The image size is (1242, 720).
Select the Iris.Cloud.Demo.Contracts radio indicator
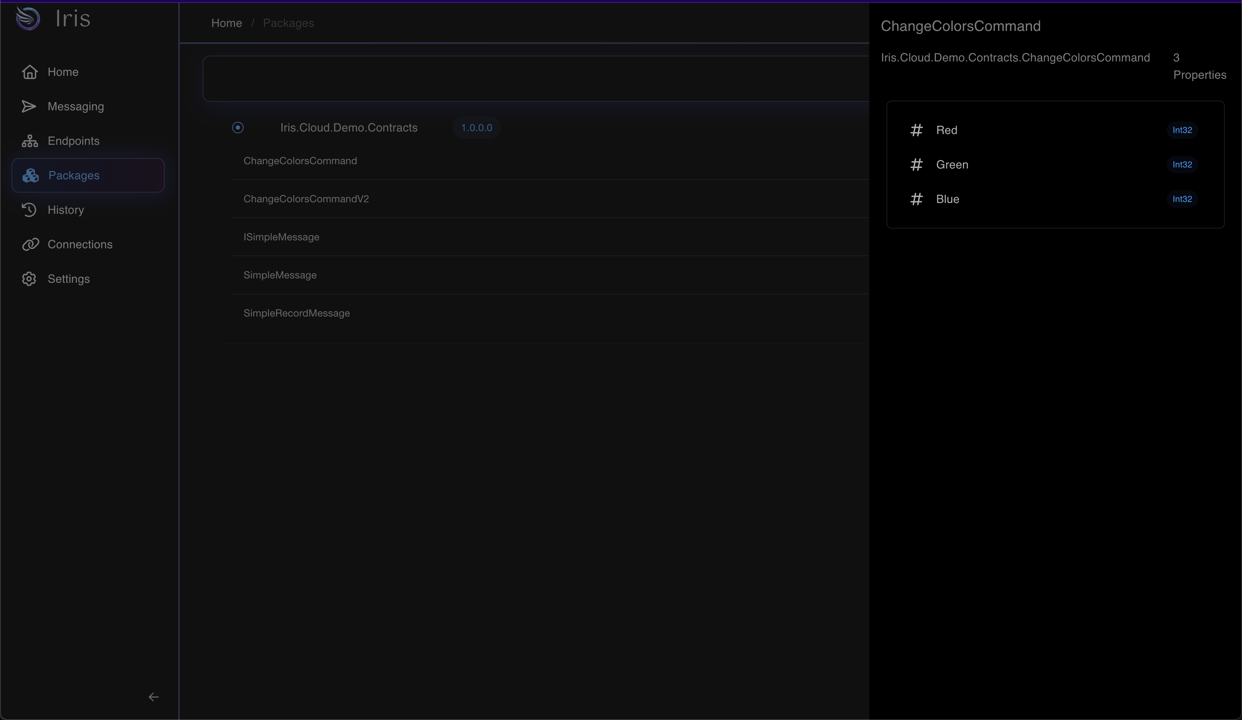pos(238,128)
